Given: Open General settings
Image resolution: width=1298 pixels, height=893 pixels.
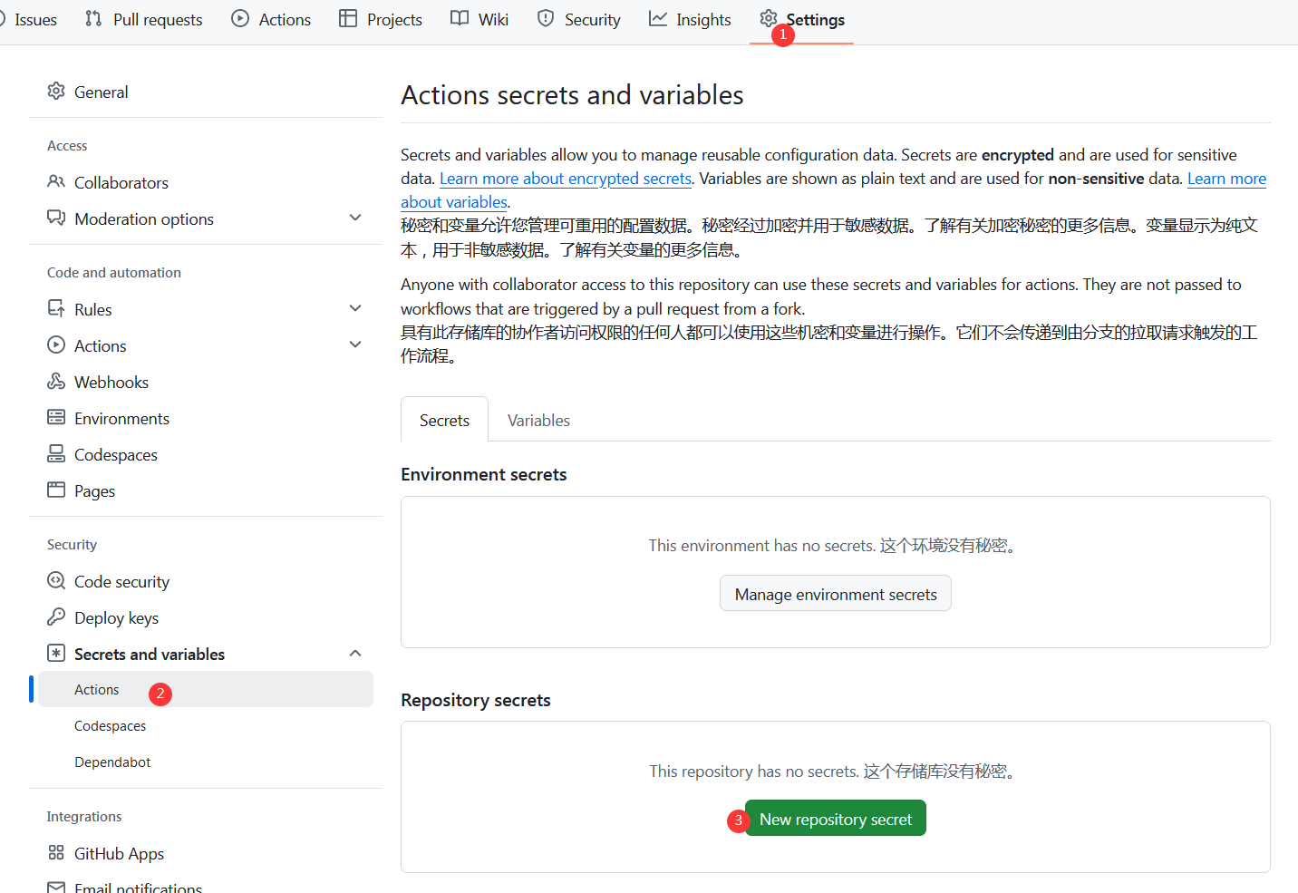Looking at the screenshot, I should coord(206,92).
